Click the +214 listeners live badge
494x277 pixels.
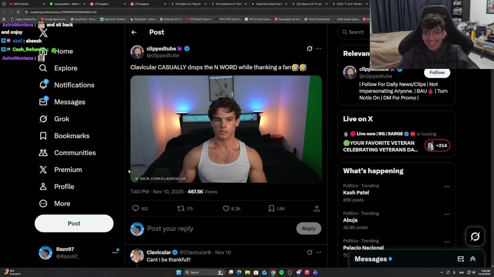pos(437,145)
